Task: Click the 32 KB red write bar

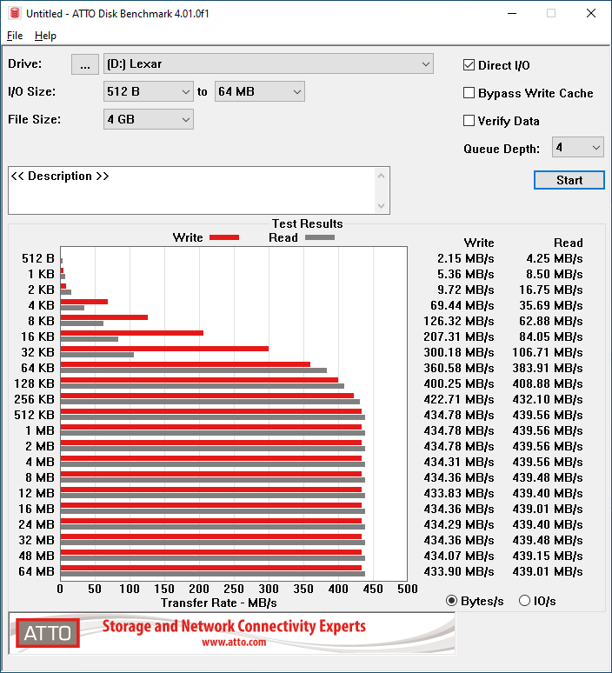Action: coord(164,349)
